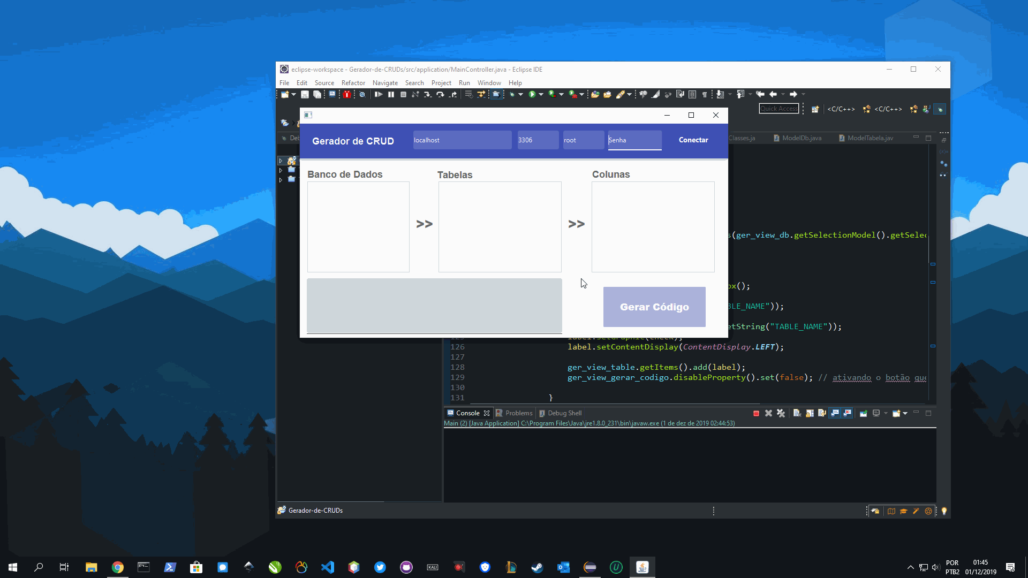Click the Step Over debug icon
Image resolution: width=1028 pixels, height=578 pixels.
[x=440, y=94]
